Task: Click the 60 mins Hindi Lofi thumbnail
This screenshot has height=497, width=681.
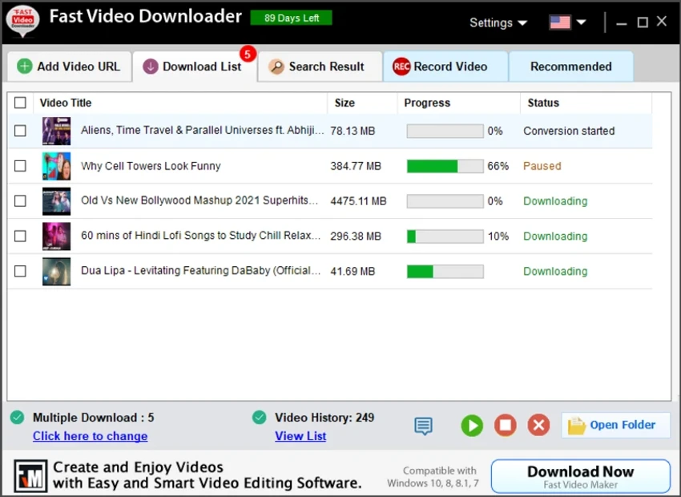Action: pyautogui.click(x=56, y=236)
